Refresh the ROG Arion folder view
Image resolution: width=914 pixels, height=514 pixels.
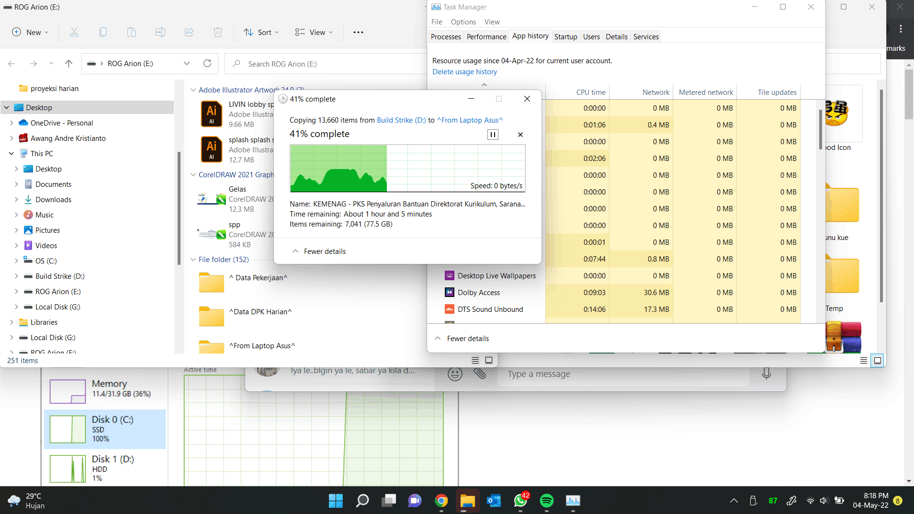tap(207, 64)
